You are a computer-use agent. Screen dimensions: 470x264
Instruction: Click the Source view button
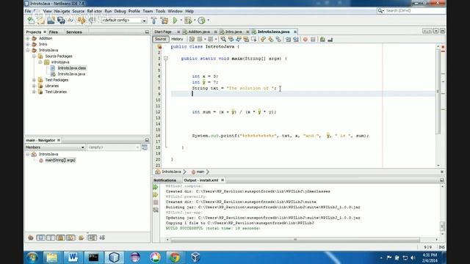[x=160, y=39]
